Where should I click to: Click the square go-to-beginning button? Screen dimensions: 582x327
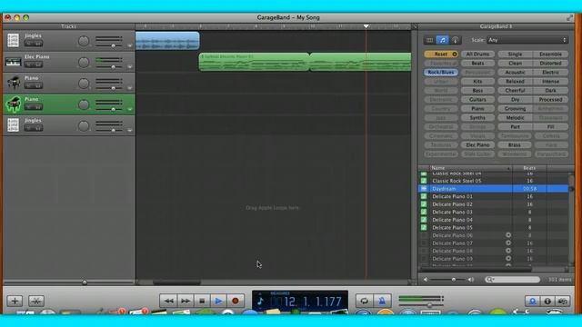(202, 301)
